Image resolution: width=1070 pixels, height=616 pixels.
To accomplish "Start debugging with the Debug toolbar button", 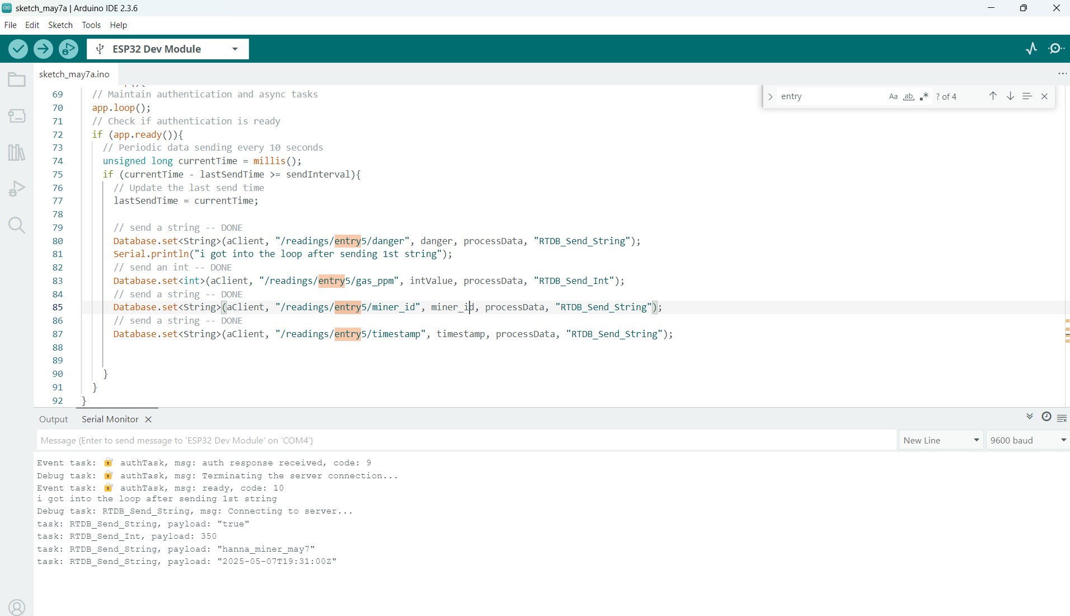I will [x=68, y=49].
